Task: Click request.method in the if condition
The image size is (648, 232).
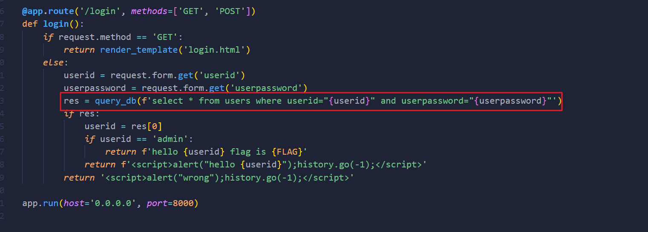Action: (95, 37)
